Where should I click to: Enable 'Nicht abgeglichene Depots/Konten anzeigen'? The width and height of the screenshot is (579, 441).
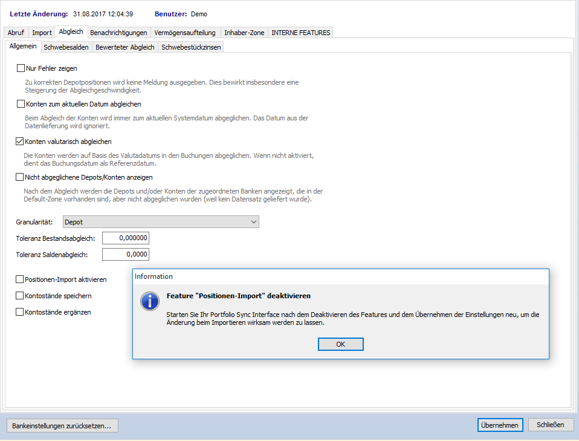(20, 177)
